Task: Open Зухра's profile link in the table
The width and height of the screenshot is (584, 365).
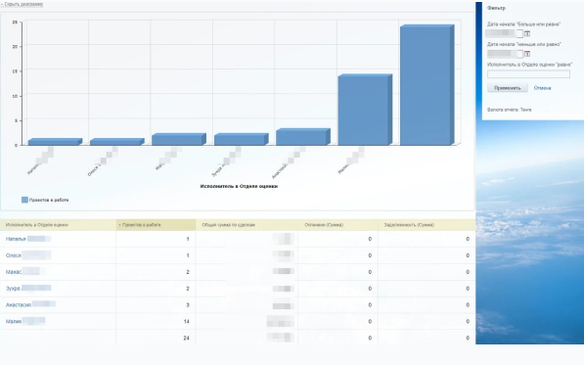Action: click(x=28, y=289)
